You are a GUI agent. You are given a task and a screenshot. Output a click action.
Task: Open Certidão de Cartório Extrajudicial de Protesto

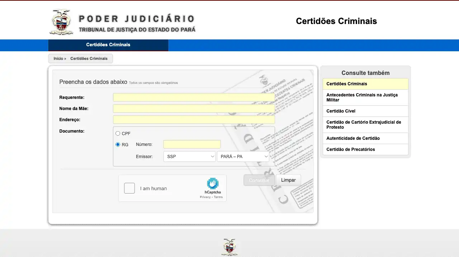[x=365, y=125]
